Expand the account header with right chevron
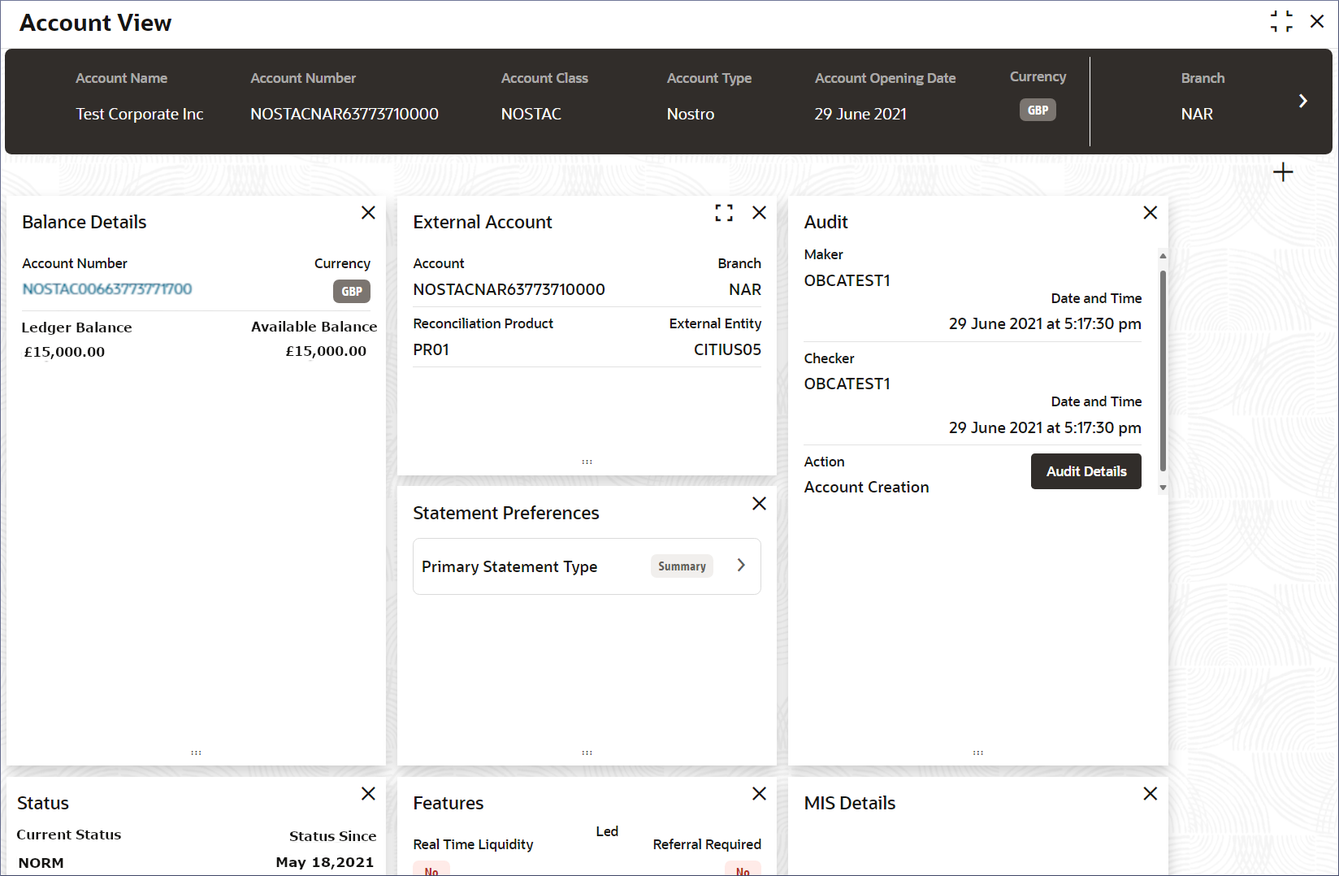The width and height of the screenshot is (1339, 876). (x=1303, y=101)
